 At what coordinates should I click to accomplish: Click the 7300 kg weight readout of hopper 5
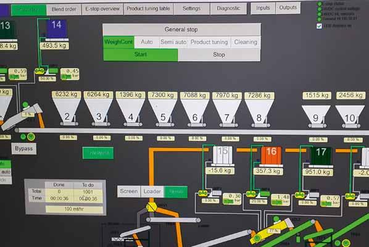tap(162, 95)
